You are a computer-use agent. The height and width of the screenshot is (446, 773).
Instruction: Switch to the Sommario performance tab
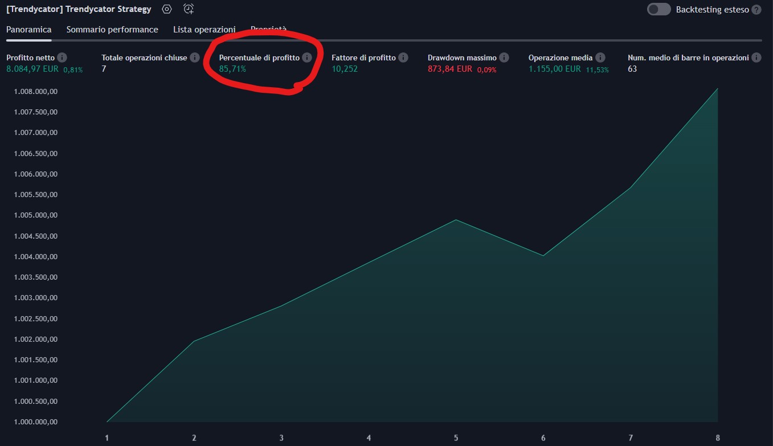pyautogui.click(x=112, y=30)
